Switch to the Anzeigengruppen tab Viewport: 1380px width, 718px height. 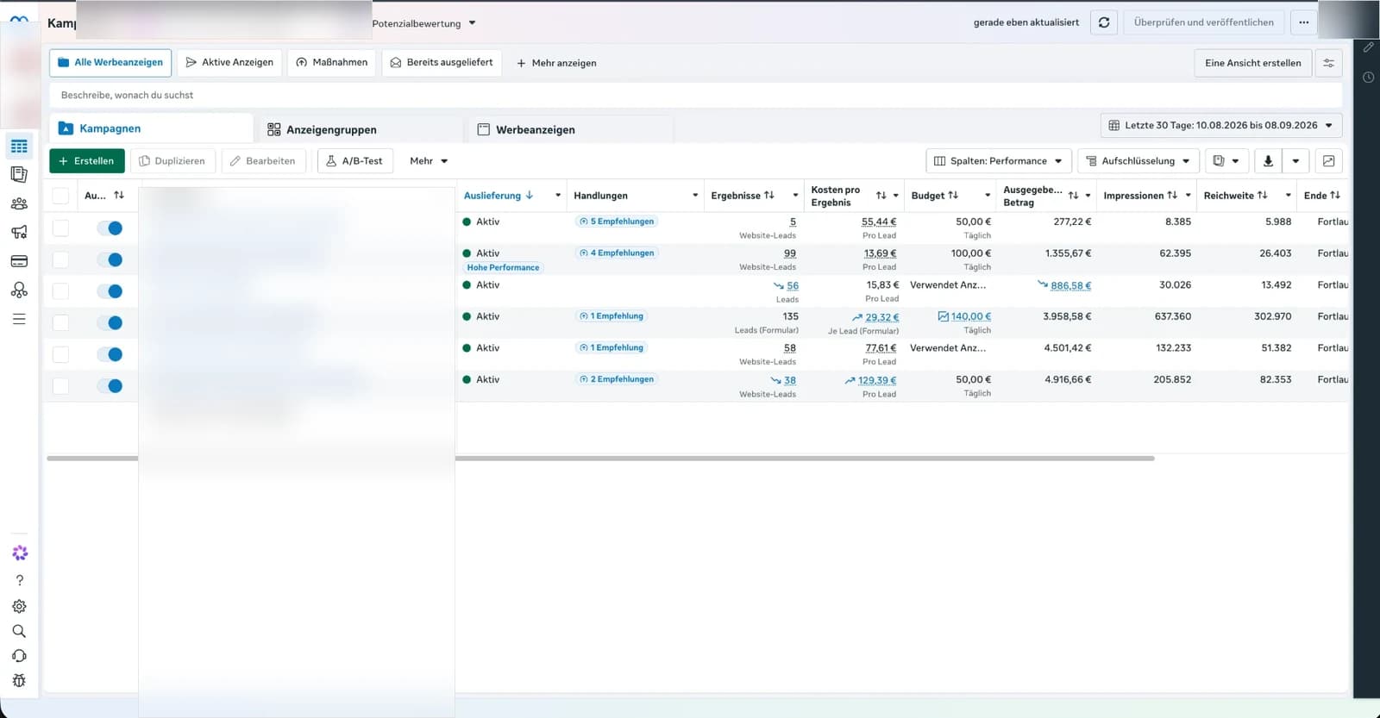[x=361, y=129]
